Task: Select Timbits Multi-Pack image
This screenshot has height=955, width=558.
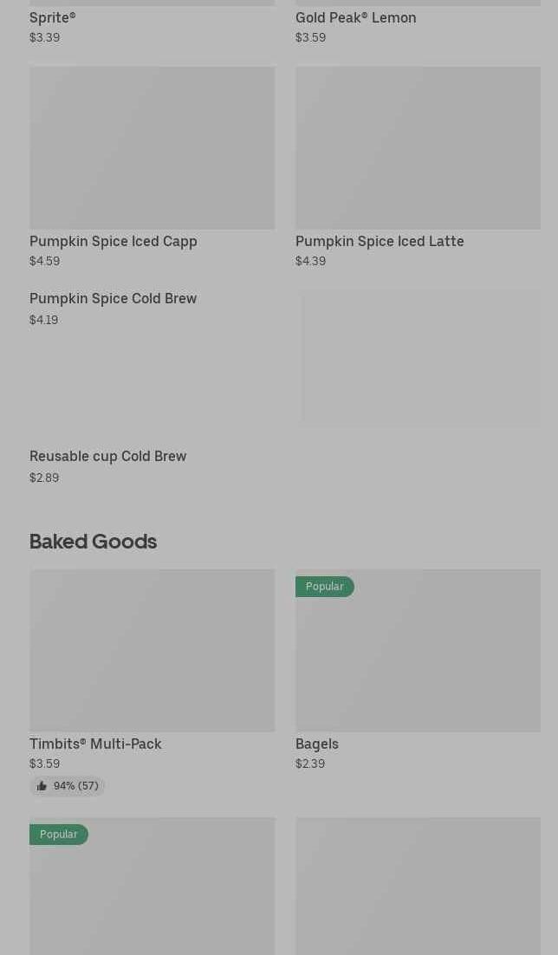Action: (152, 650)
